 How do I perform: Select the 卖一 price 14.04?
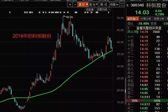tap(144, 97)
